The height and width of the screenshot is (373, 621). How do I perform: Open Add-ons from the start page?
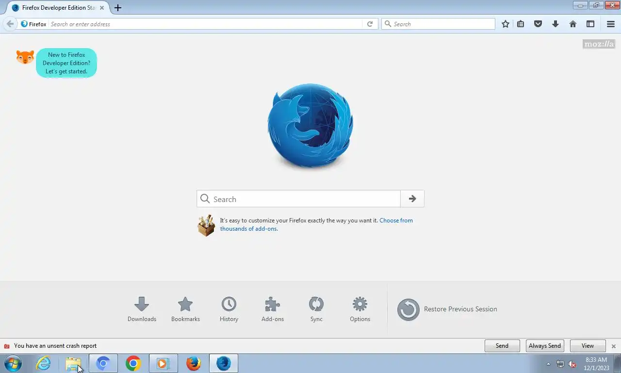coord(273,309)
